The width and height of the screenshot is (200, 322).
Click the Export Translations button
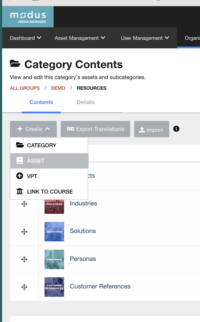click(95, 129)
